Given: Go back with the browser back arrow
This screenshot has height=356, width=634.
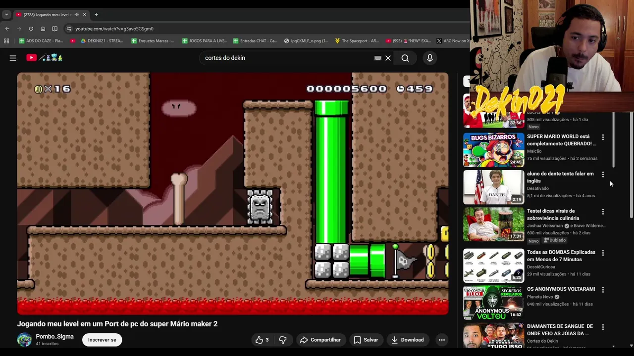Looking at the screenshot, I should (7, 29).
